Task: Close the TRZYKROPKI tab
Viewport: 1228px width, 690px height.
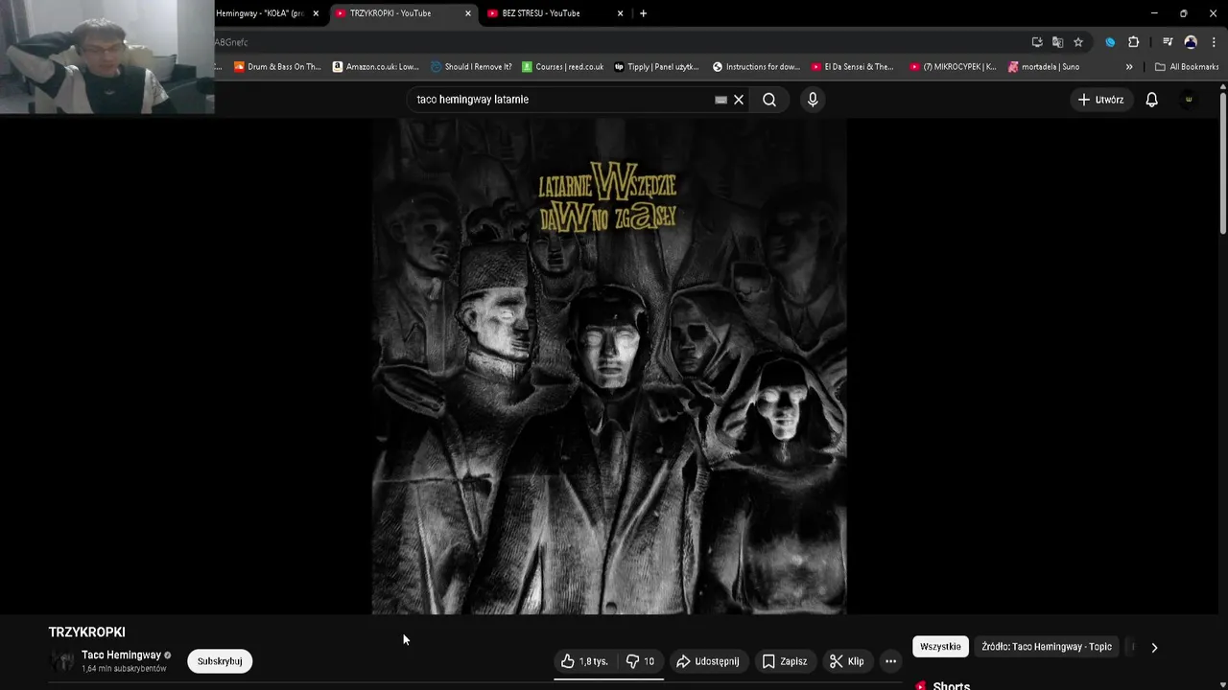Action: 468,13
